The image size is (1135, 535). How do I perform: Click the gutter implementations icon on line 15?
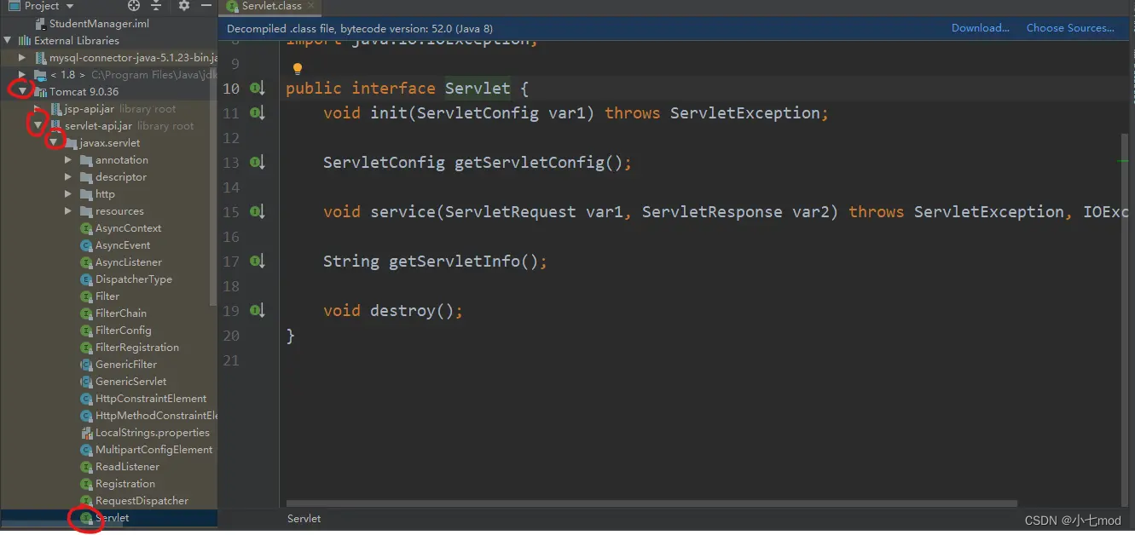(257, 212)
